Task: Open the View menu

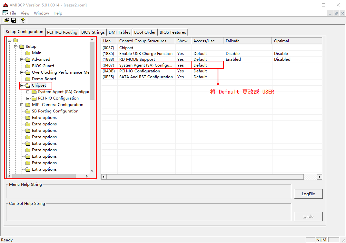Action: (25, 13)
